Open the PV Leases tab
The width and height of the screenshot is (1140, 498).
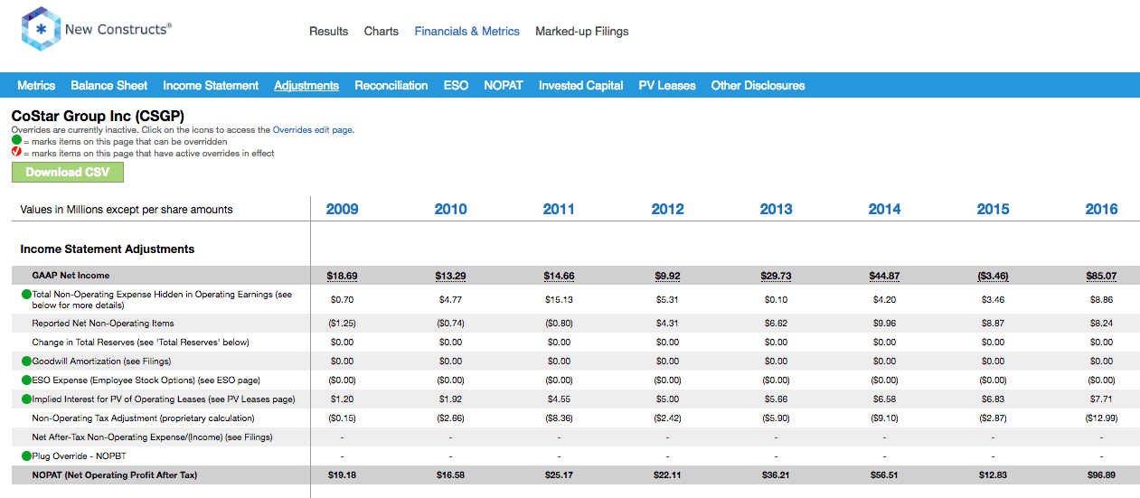point(667,86)
